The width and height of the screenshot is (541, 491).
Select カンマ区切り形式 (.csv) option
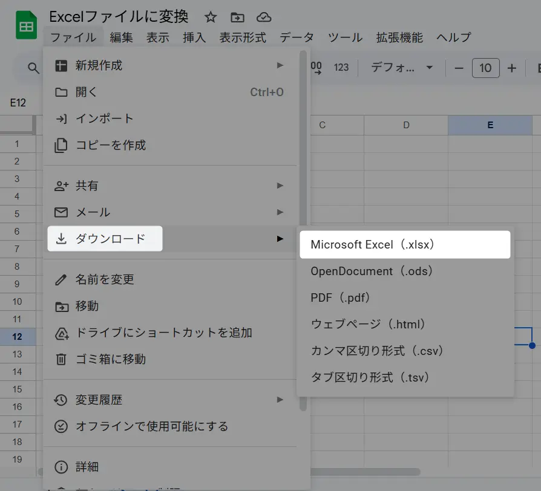(377, 351)
